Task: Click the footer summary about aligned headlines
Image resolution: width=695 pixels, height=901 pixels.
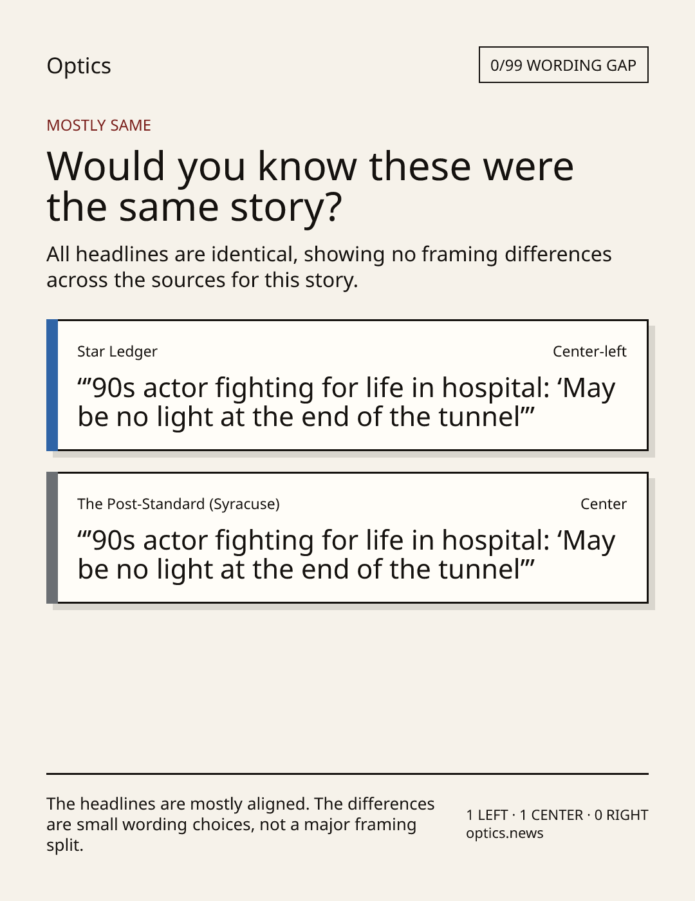Action: pos(241,824)
